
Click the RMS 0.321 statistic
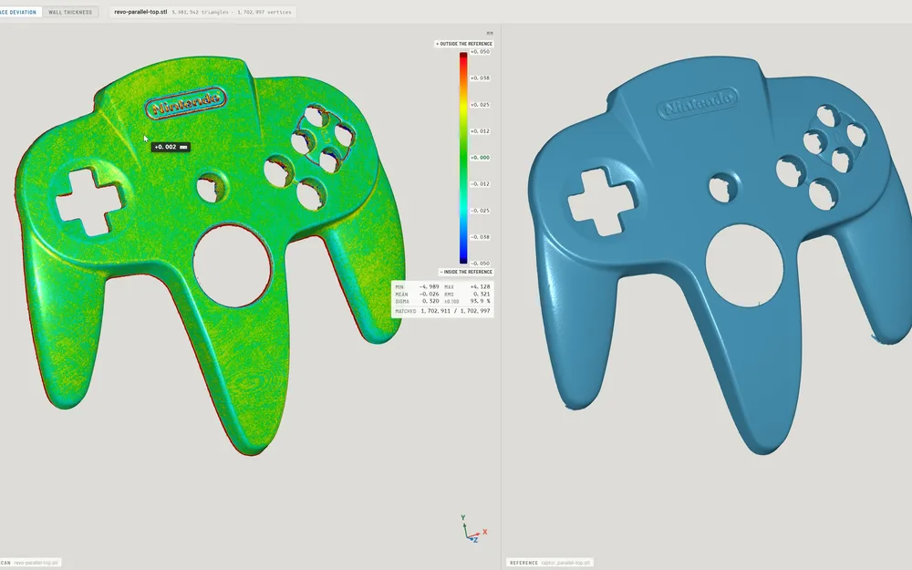tap(467, 295)
